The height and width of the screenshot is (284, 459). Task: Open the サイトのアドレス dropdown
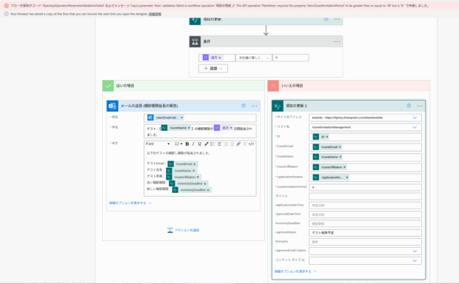point(415,118)
